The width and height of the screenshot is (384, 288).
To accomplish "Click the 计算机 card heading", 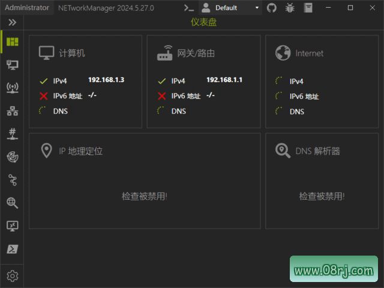I will click(x=72, y=53).
